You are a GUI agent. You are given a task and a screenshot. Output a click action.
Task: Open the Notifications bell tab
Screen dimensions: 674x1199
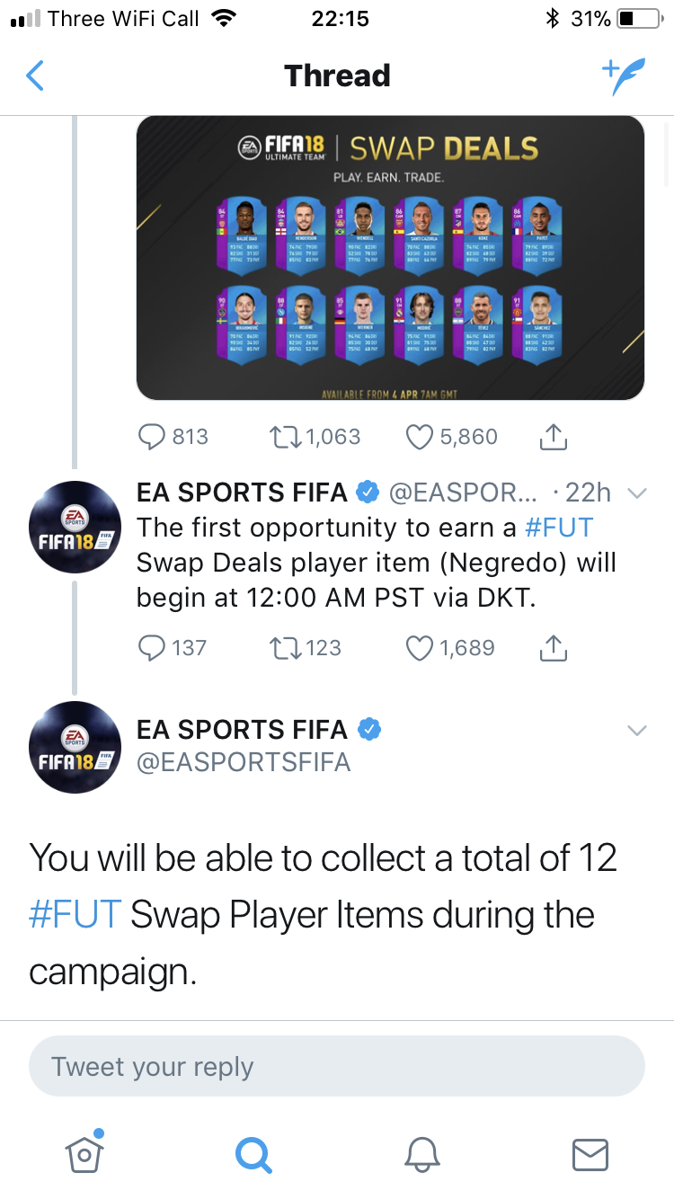(x=421, y=1153)
